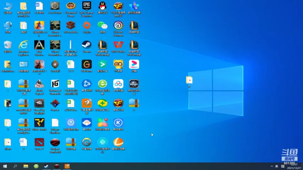Launch Ubisoft Connect desktop shortcut
The height and width of the screenshot is (170, 303).
coord(118,29)
